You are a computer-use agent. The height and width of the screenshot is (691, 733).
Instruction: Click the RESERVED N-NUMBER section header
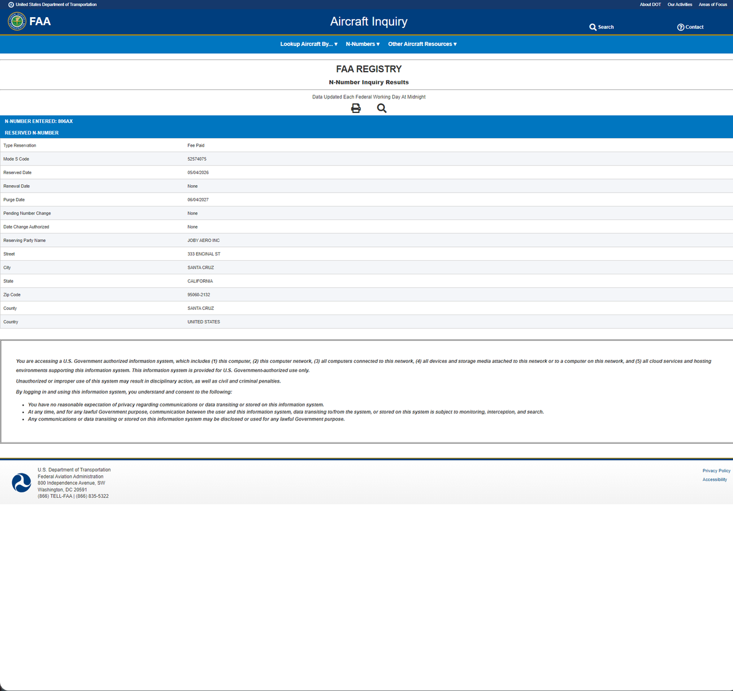tap(32, 133)
